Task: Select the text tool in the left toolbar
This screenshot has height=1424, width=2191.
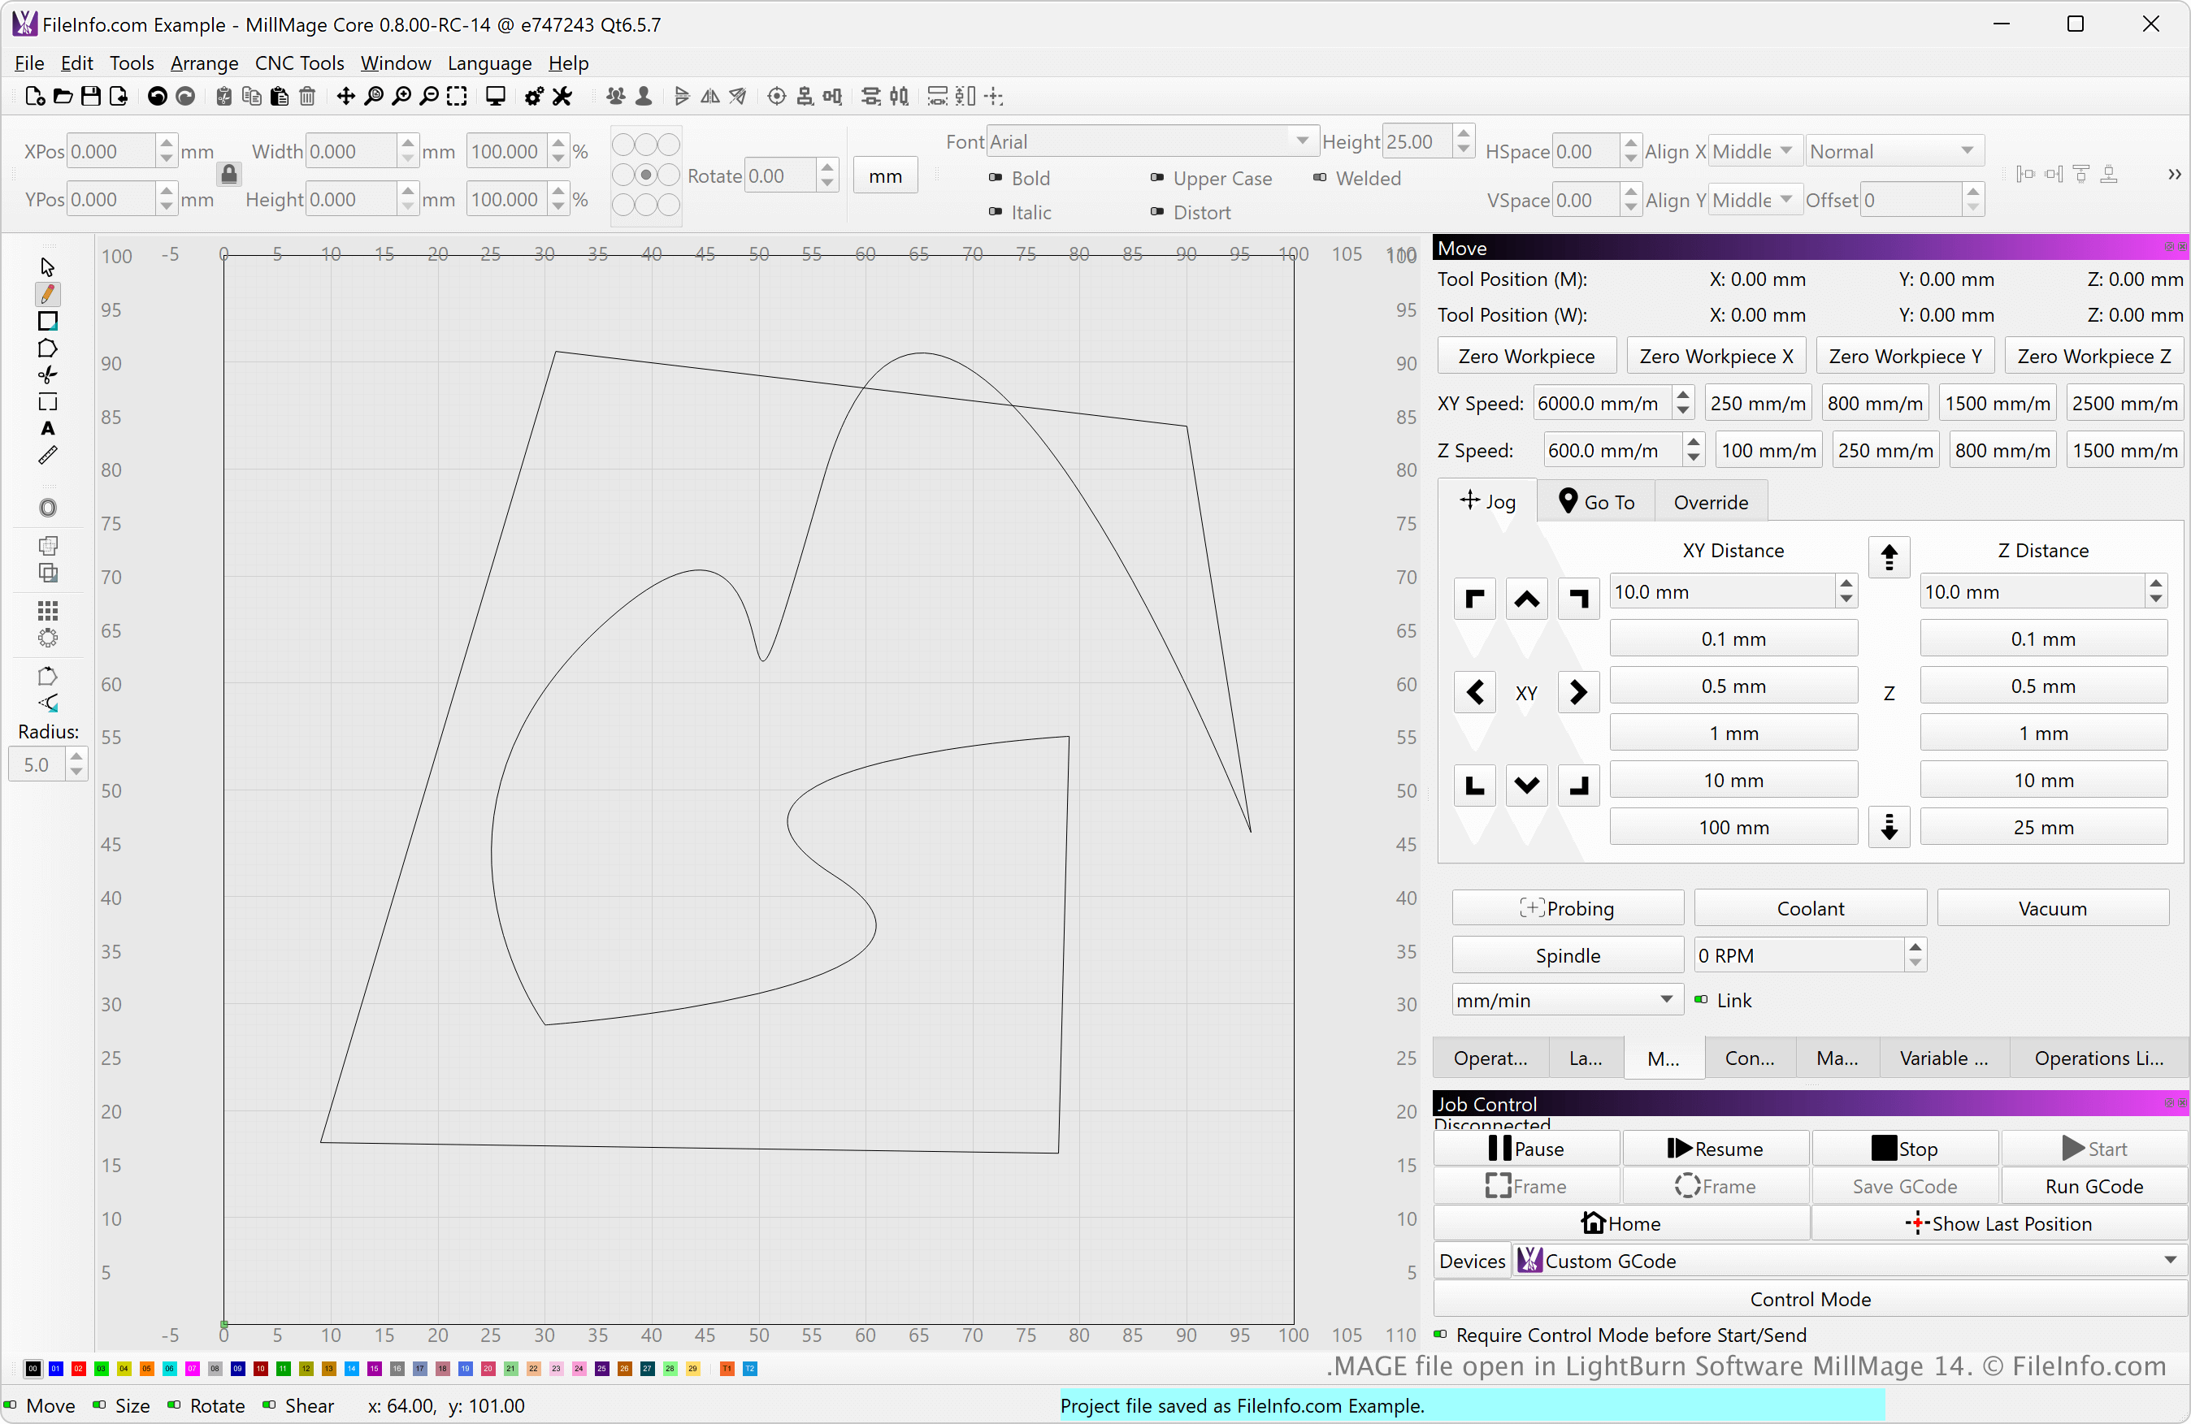Action: pyautogui.click(x=47, y=429)
